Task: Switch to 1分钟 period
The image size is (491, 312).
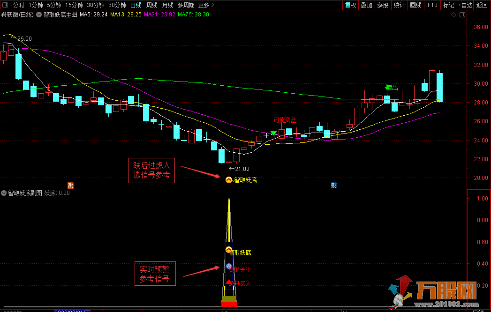Action: (x=36, y=5)
